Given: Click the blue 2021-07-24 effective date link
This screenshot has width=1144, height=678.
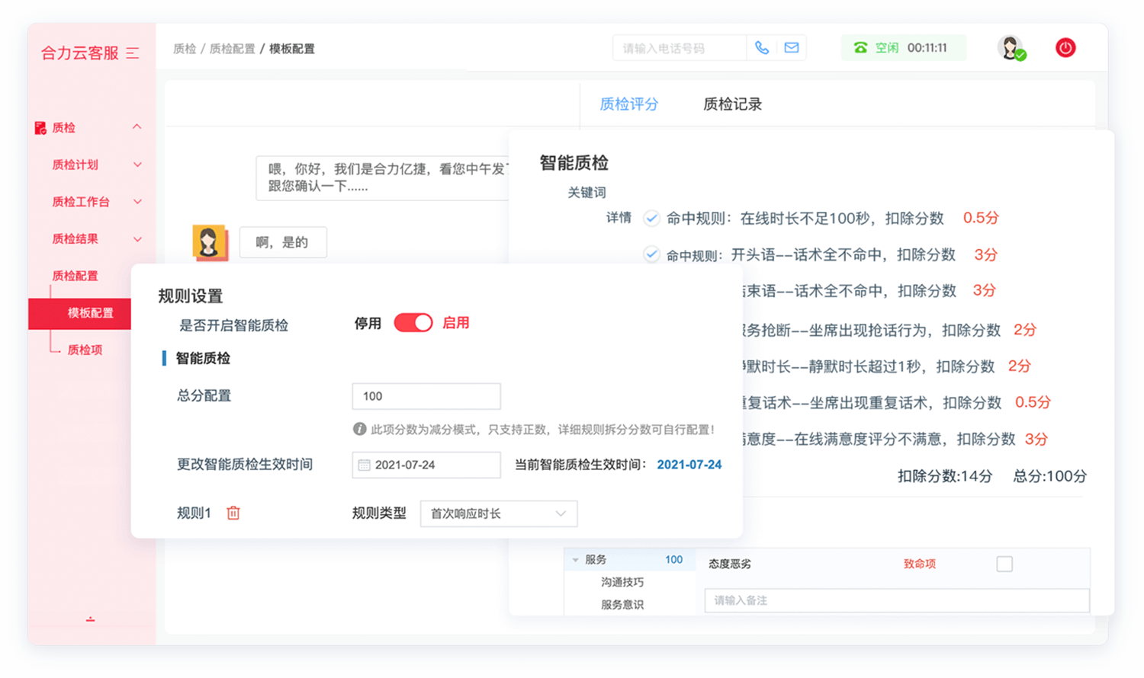Looking at the screenshot, I should click(689, 465).
